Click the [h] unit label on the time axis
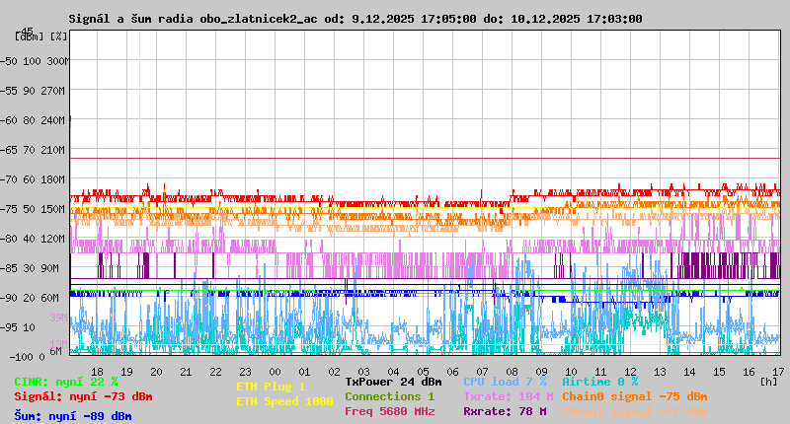Screen dimensions: 790x424 click(x=768, y=381)
